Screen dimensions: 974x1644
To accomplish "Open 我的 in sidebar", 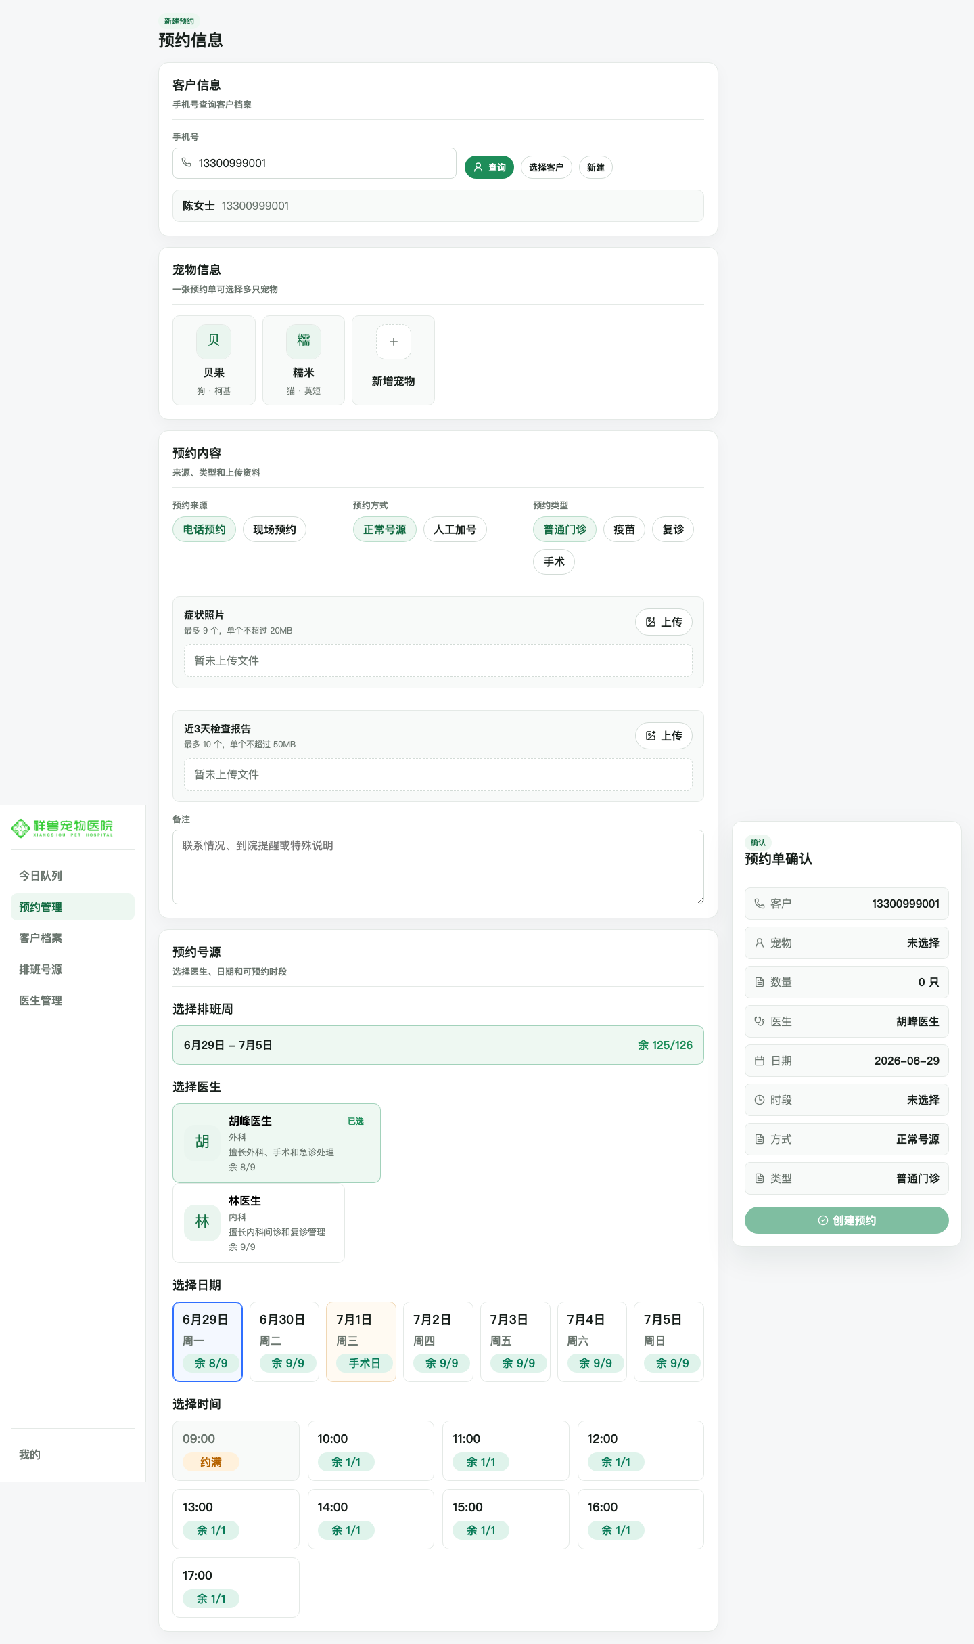I will coord(72,1454).
